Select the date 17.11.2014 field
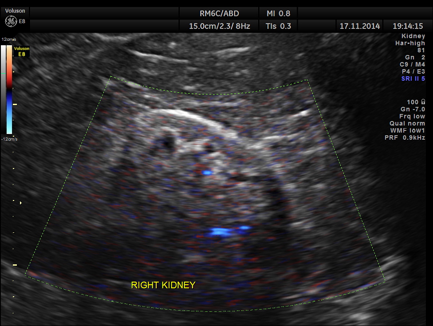Screen dimensions: 433x326 coord(359,26)
